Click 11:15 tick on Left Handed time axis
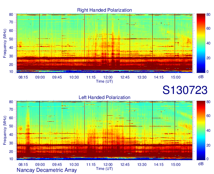The width and height of the screenshot is (214, 174). 91,165
